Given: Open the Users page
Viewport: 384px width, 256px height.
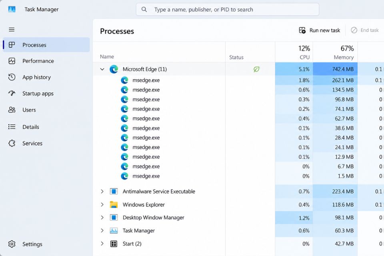Looking at the screenshot, I should point(46,110).
